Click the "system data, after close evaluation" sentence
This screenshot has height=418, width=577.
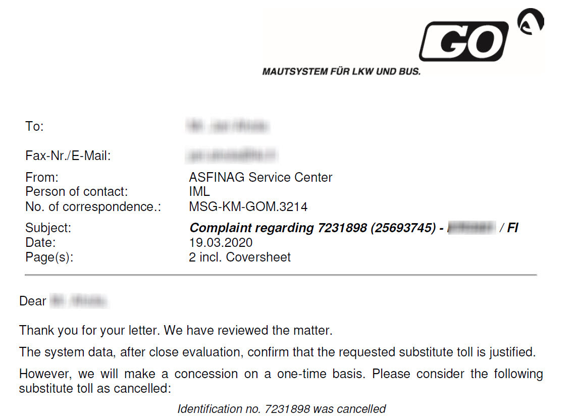[x=277, y=352]
